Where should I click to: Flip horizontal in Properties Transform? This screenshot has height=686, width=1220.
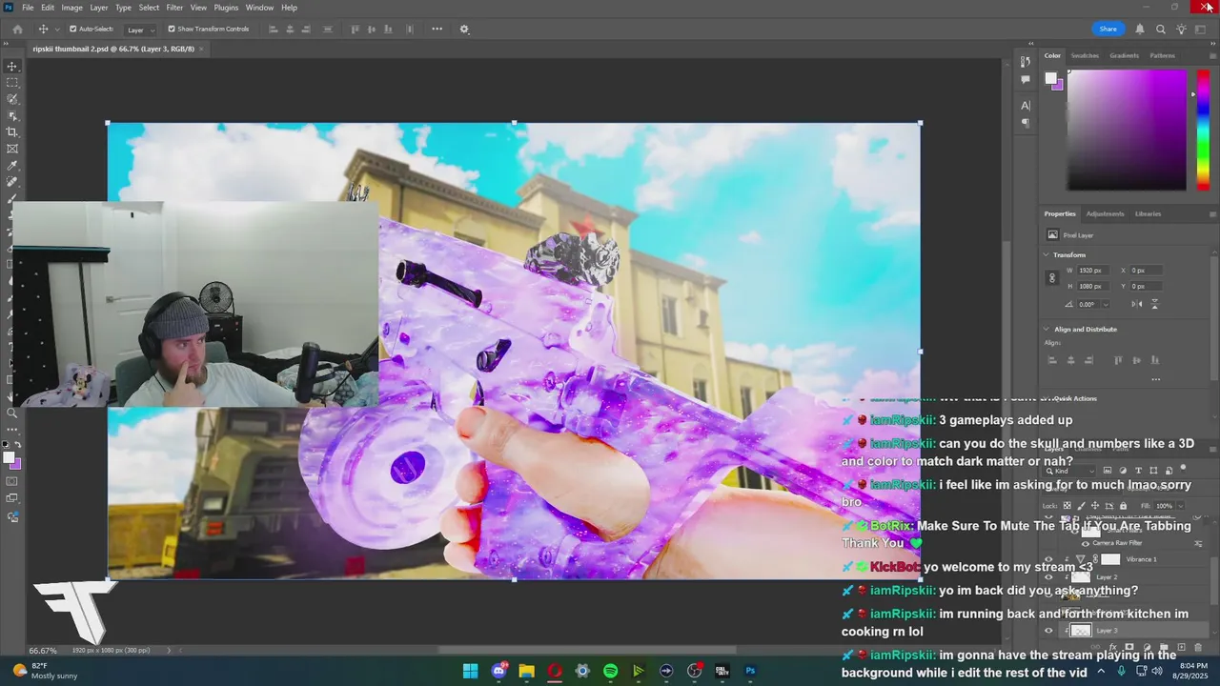click(x=1136, y=304)
